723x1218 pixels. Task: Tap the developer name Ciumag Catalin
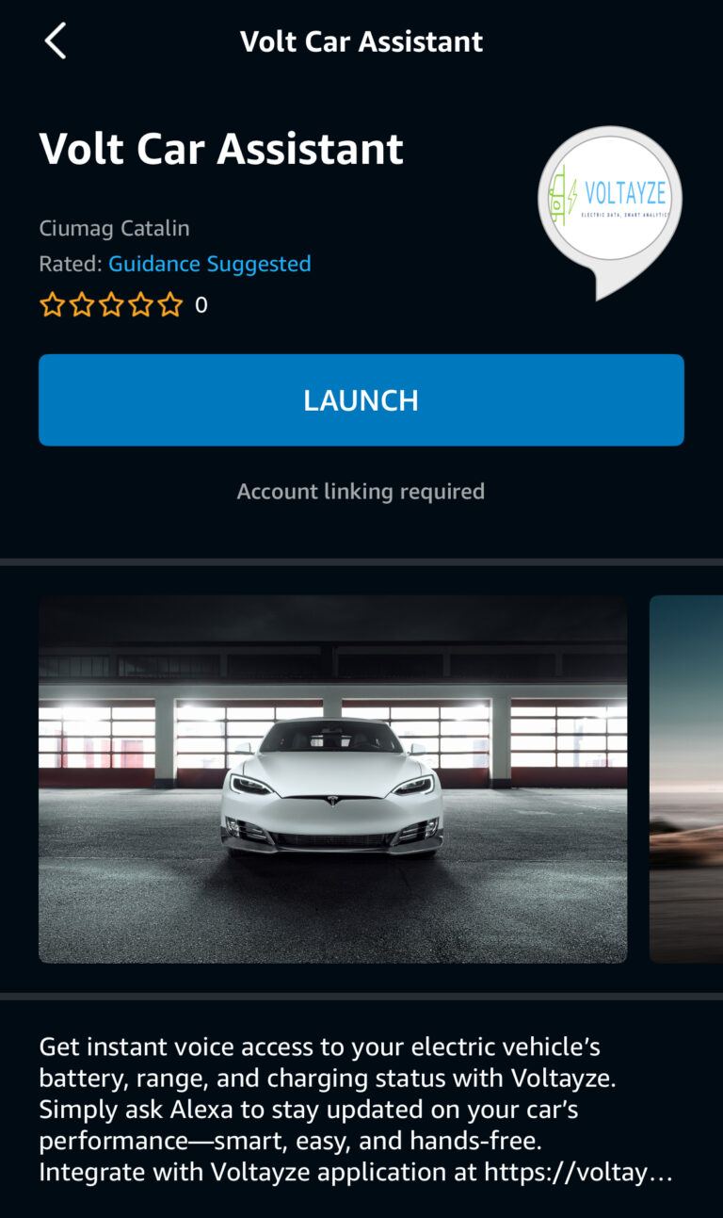[x=114, y=228]
